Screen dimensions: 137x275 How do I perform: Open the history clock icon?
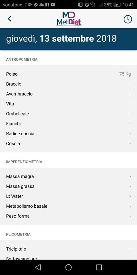128,19
